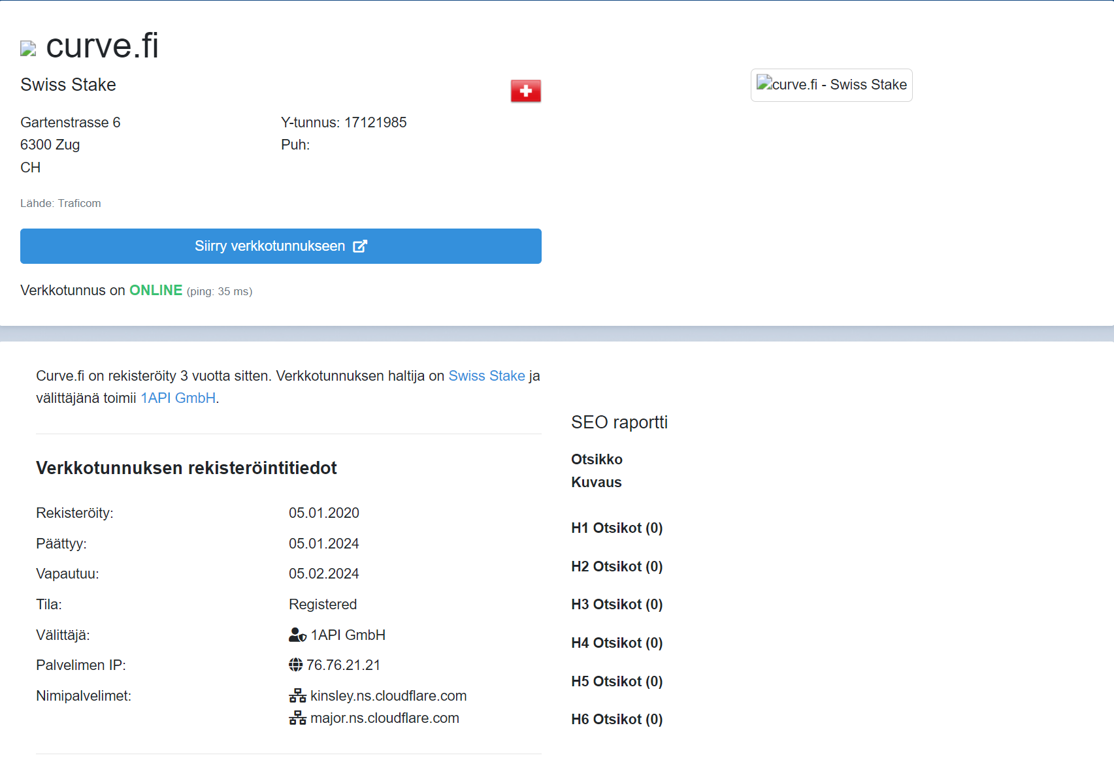The width and height of the screenshot is (1114, 764).
Task: Click Verkkotunnuksen rekisteröintitiedot heading
Action: [x=186, y=468]
